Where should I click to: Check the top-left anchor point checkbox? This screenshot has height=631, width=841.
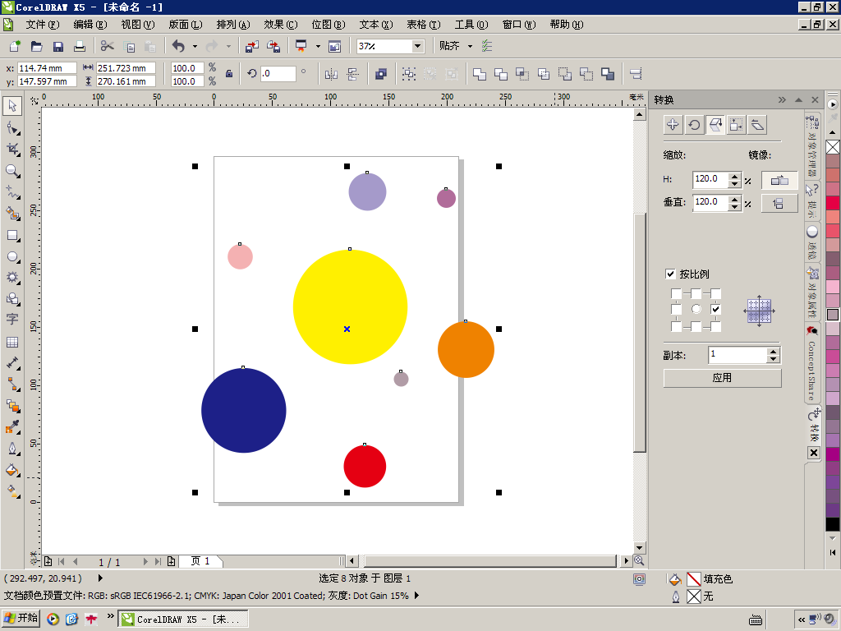[x=676, y=293]
